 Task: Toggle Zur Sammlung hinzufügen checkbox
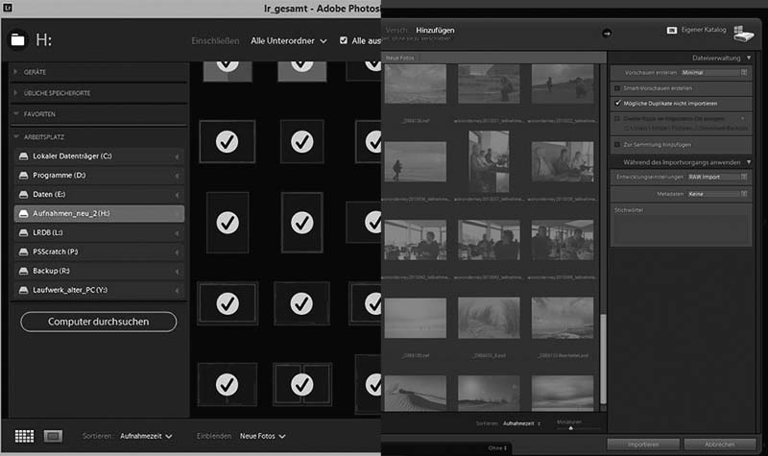(x=617, y=143)
